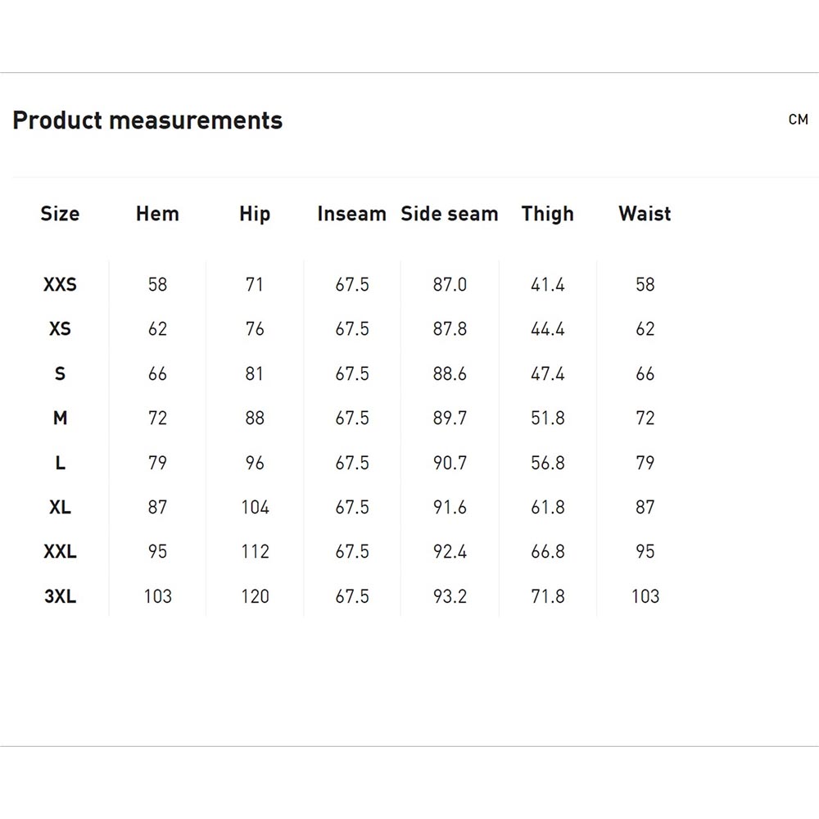The image size is (819, 819).
Task: Click the Hem column header
Action: point(157,214)
